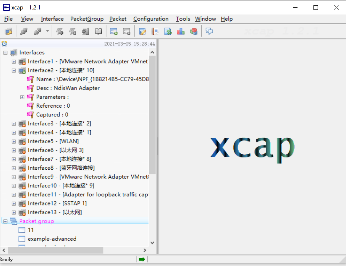Expand Interface5 WLAN node

pyautogui.click(x=14, y=142)
